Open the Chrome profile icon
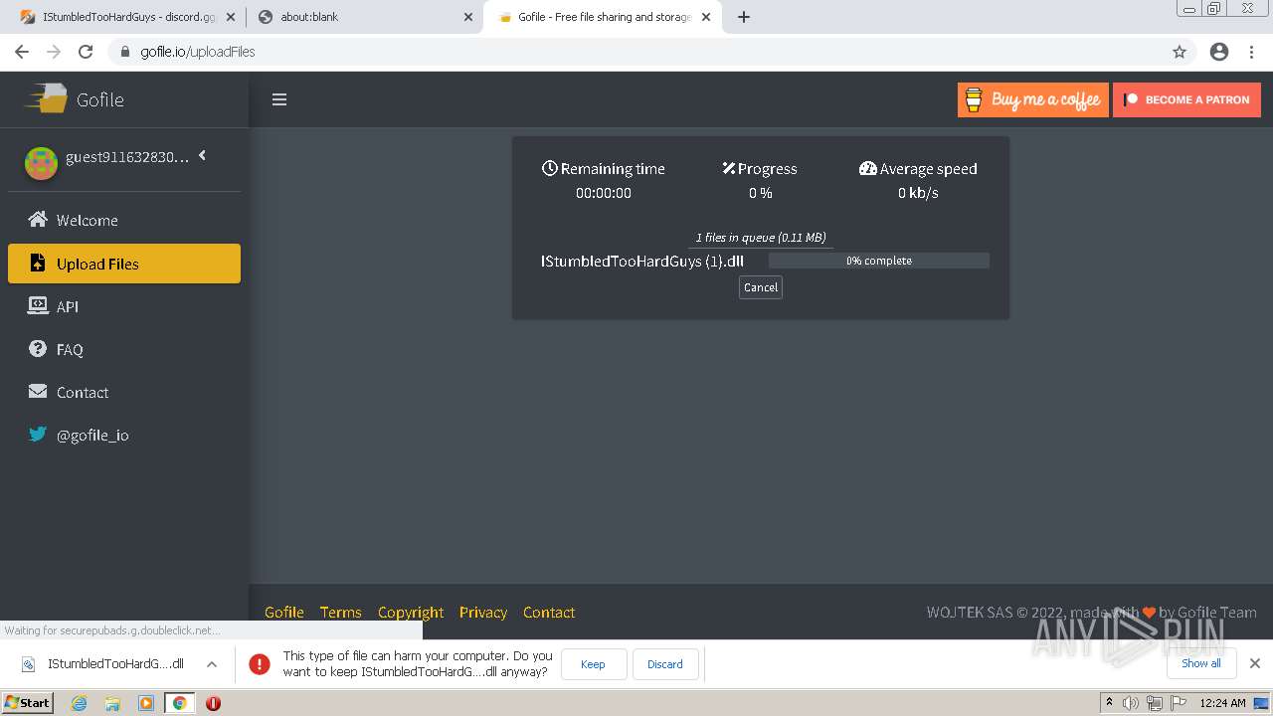 click(x=1219, y=52)
